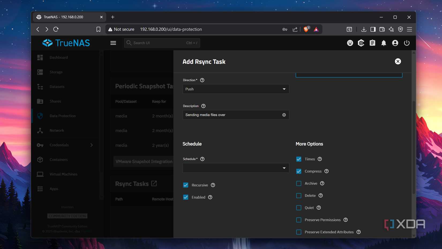Click the help icon beside Direction

click(x=202, y=80)
